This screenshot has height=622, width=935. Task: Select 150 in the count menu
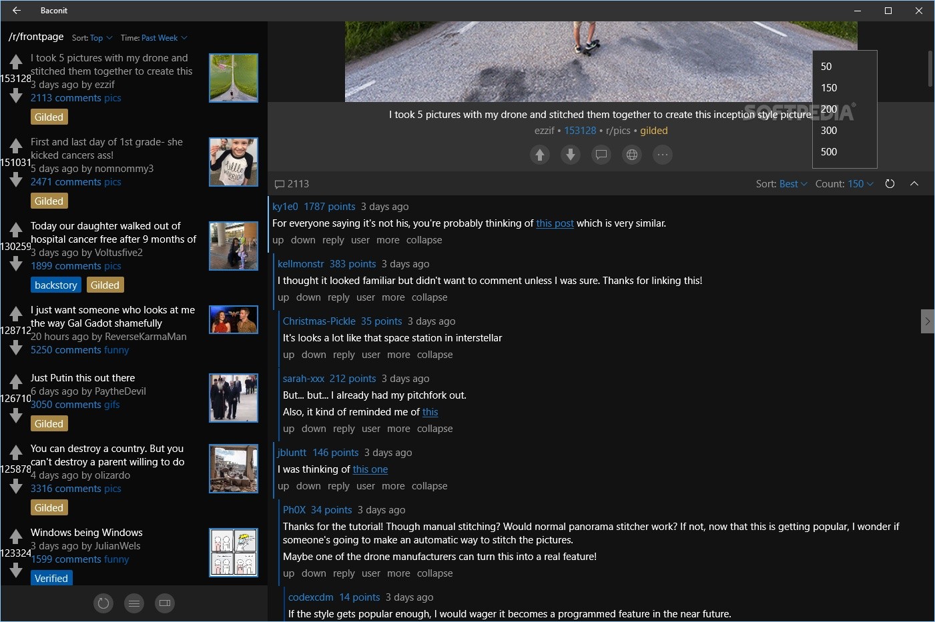coord(845,88)
